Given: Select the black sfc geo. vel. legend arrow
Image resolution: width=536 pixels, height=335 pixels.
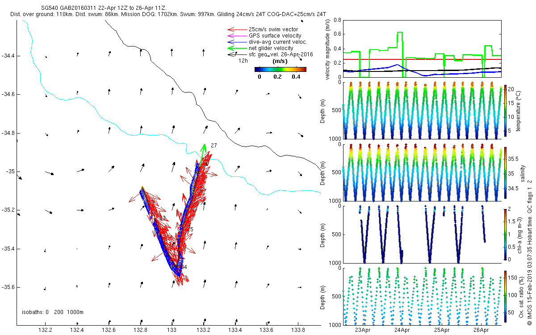Looking at the screenshot, I should click(x=236, y=54).
